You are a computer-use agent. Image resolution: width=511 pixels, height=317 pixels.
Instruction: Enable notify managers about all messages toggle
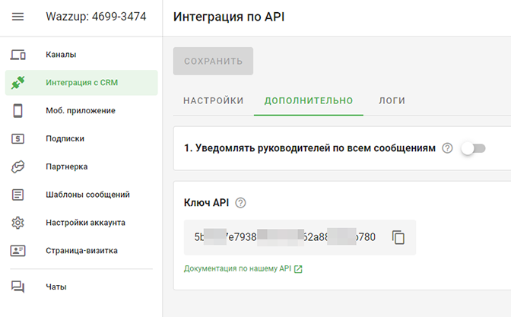(x=472, y=148)
